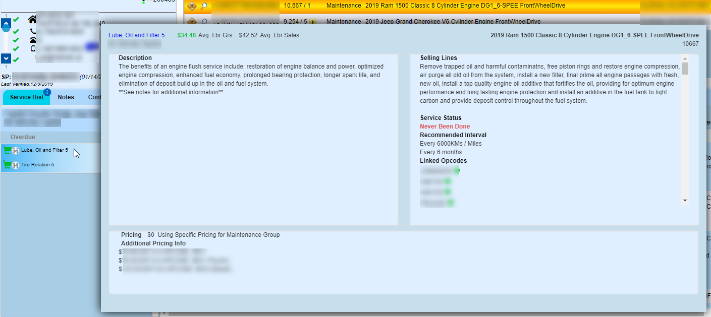Click the blue up chevron in contact list
The width and height of the screenshot is (711, 317).
coord(6,22)
